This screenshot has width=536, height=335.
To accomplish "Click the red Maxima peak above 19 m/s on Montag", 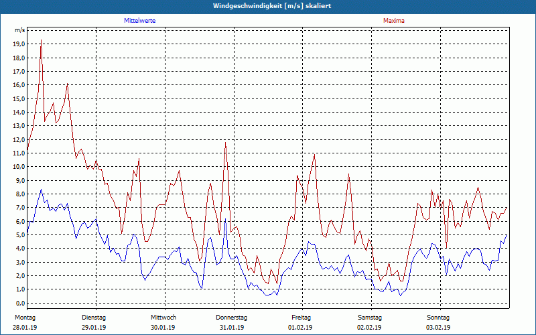I will [42, 40].
